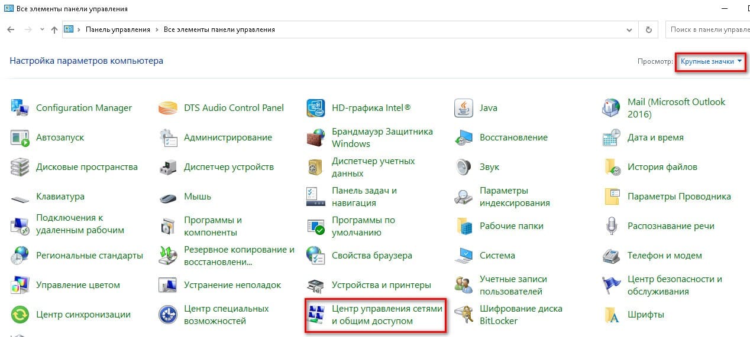
Task: Open Подключения к удаленным рабочим icon
Action: point(20,226)
